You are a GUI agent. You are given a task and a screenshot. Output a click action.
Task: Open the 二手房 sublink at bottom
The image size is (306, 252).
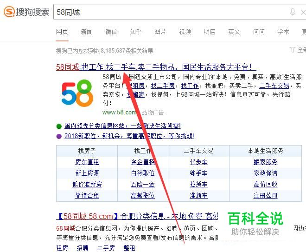click(106, 248)
